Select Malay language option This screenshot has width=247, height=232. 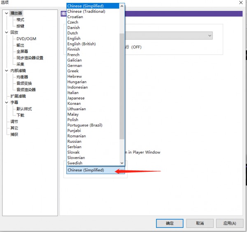point(93,114)
